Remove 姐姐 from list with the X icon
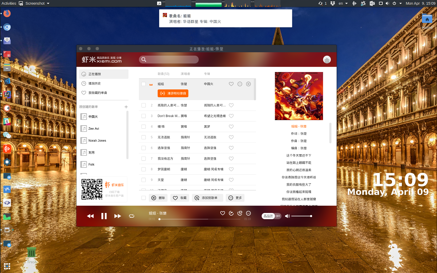 (249, 84)
